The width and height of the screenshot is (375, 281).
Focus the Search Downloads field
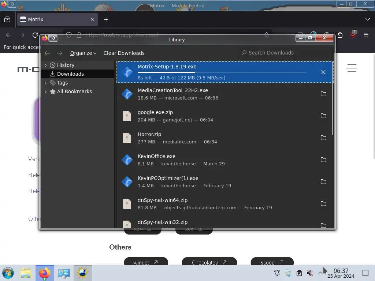285,53
